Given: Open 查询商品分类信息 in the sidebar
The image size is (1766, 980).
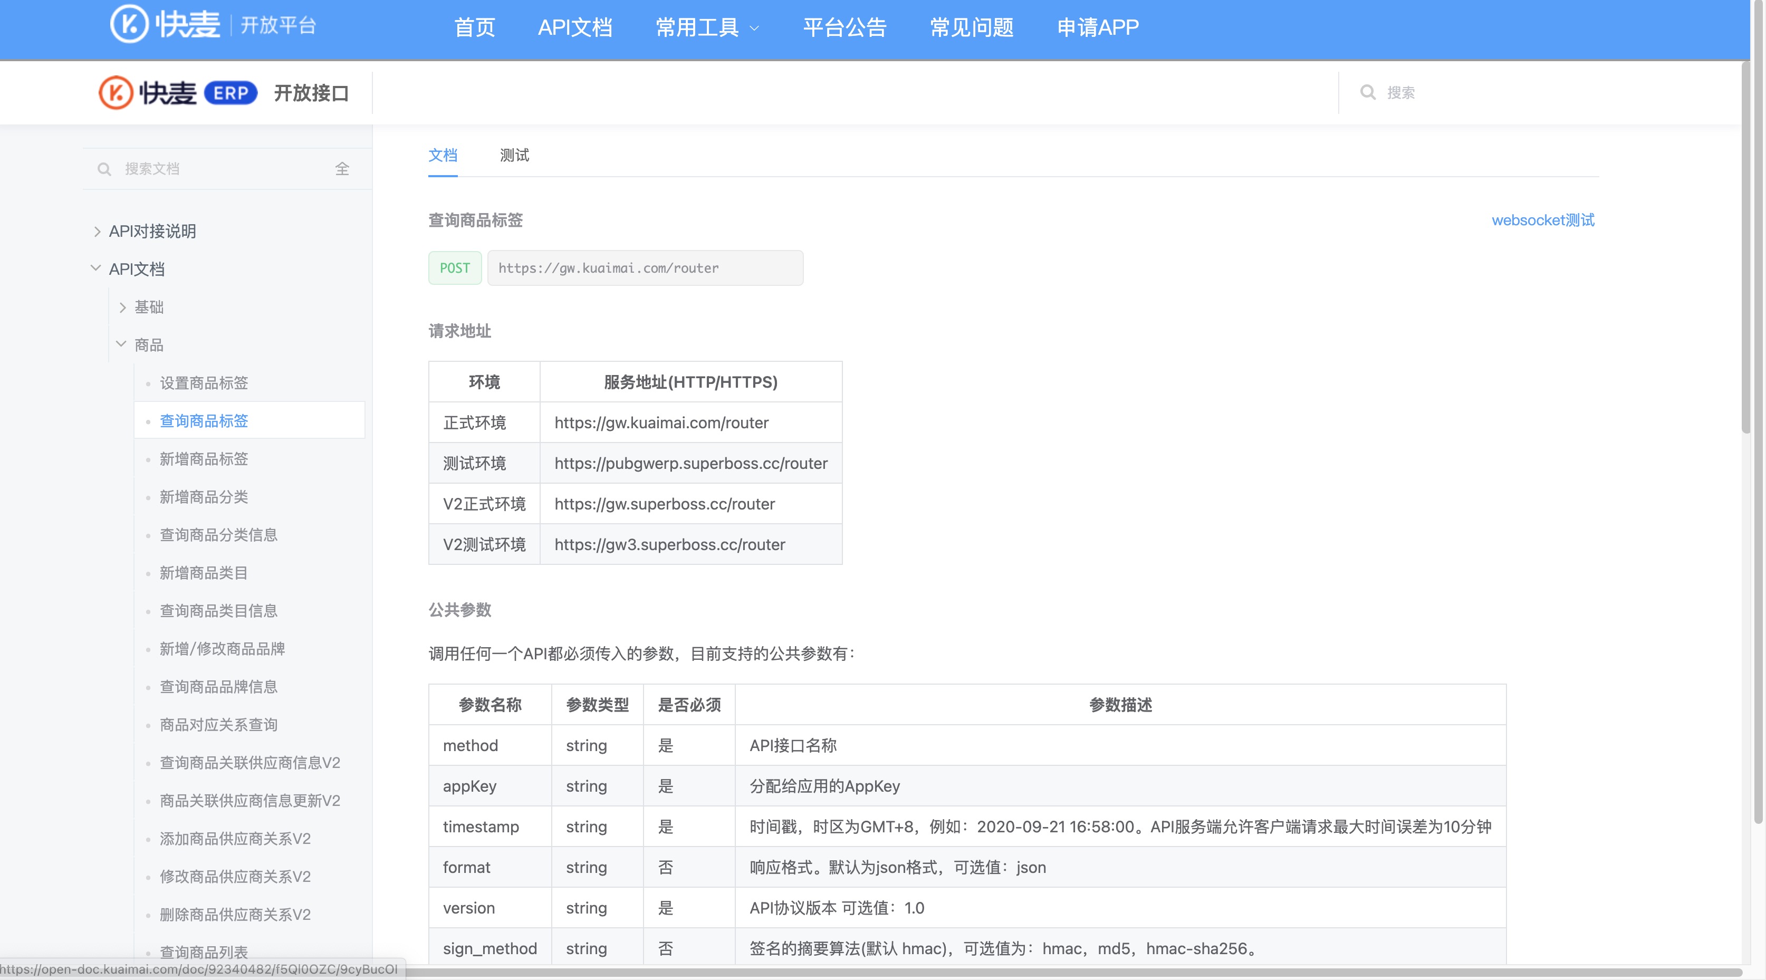Looking at the screenshot, I should [219, 534].
